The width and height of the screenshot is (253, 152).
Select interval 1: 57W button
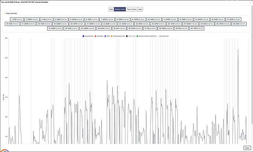pyautogui.click(x=17, y=19)
